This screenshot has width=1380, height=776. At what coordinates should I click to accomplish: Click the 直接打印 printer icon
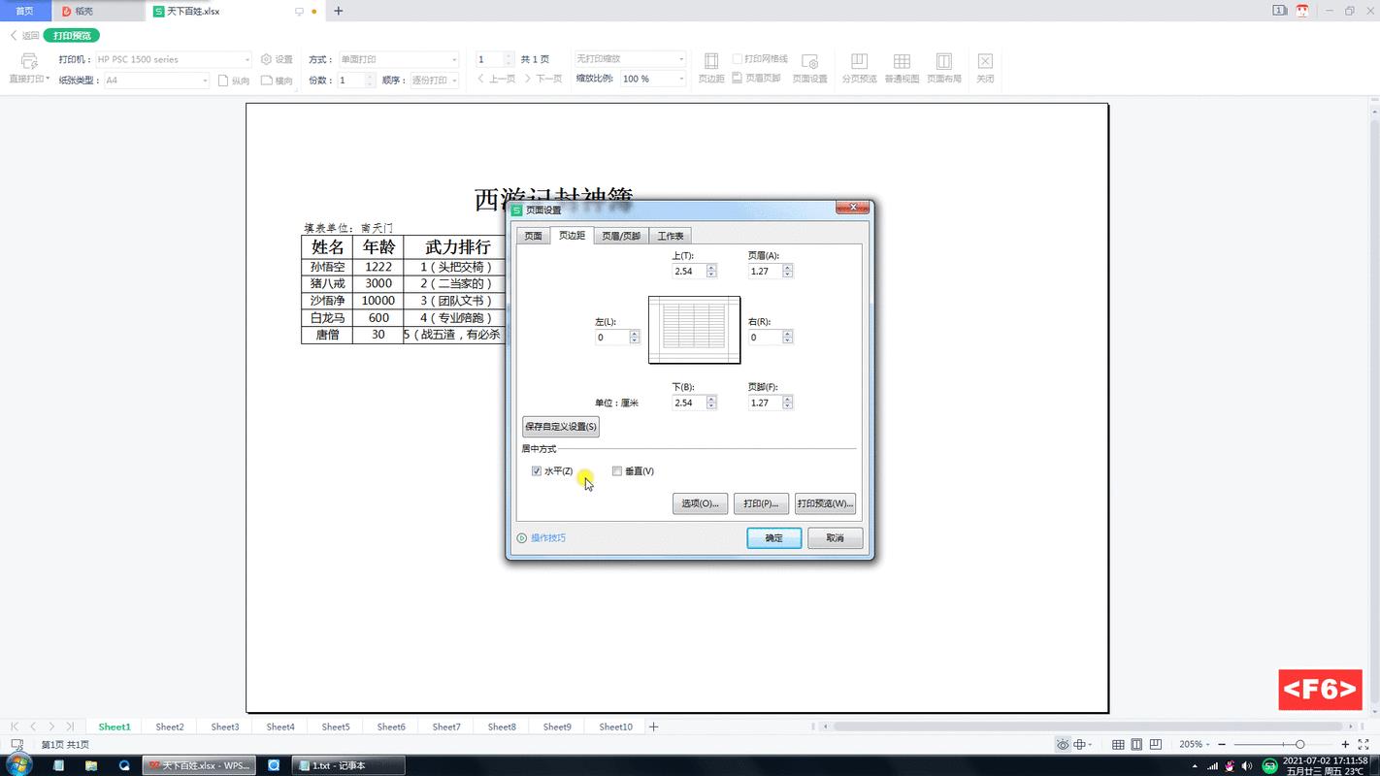click(x=29, y=61)
